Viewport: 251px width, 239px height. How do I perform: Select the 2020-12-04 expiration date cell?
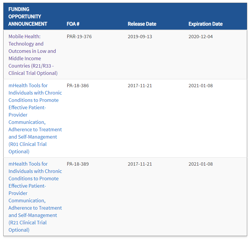pos(201,37)
